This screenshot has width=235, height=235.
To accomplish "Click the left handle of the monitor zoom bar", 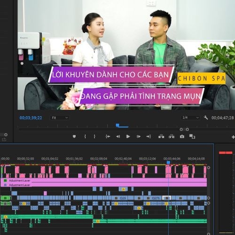I will click(181, 129).
